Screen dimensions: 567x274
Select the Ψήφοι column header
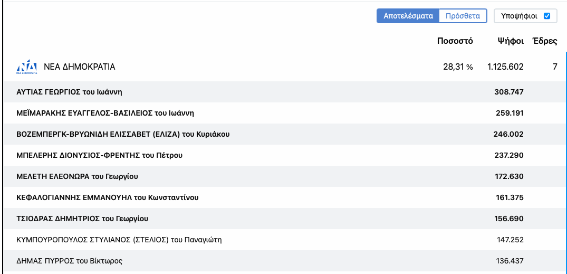(511, 41)
